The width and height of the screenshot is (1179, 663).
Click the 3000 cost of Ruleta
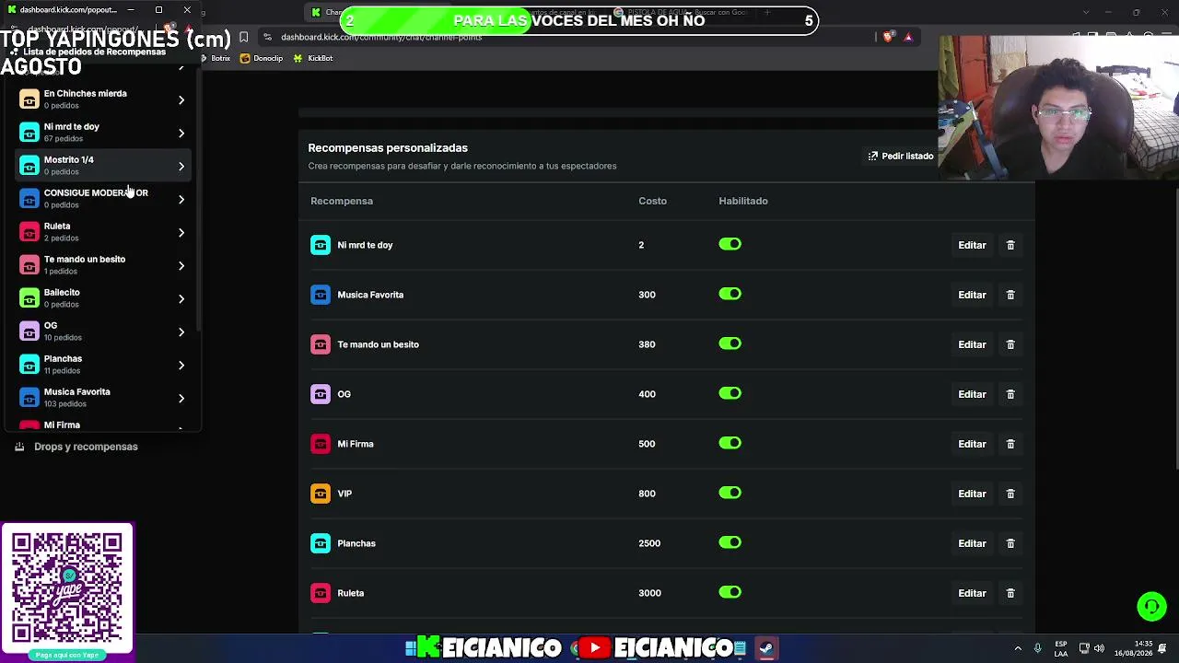(649, 593)
